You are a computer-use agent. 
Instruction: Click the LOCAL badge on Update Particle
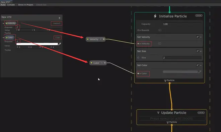pyautogui.click(x=201, y=113)
